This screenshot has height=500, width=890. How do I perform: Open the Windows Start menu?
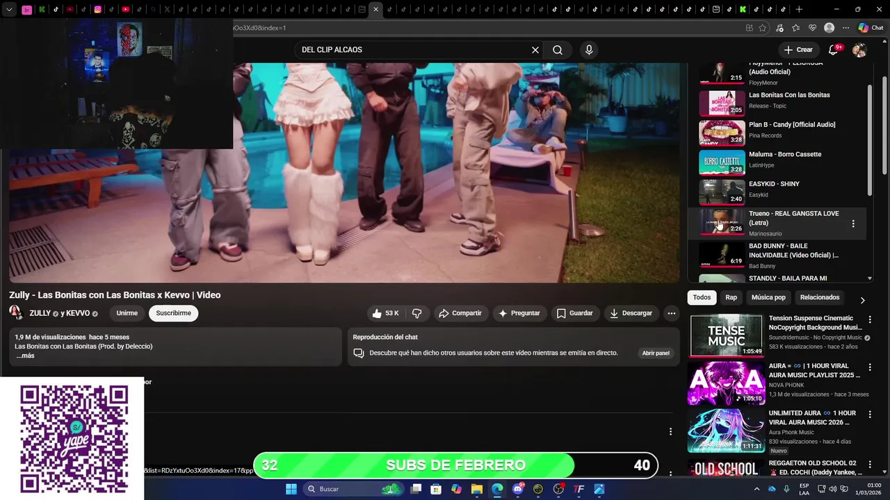tap(291, 489)
